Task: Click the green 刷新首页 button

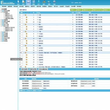Action: coord(79,10)
